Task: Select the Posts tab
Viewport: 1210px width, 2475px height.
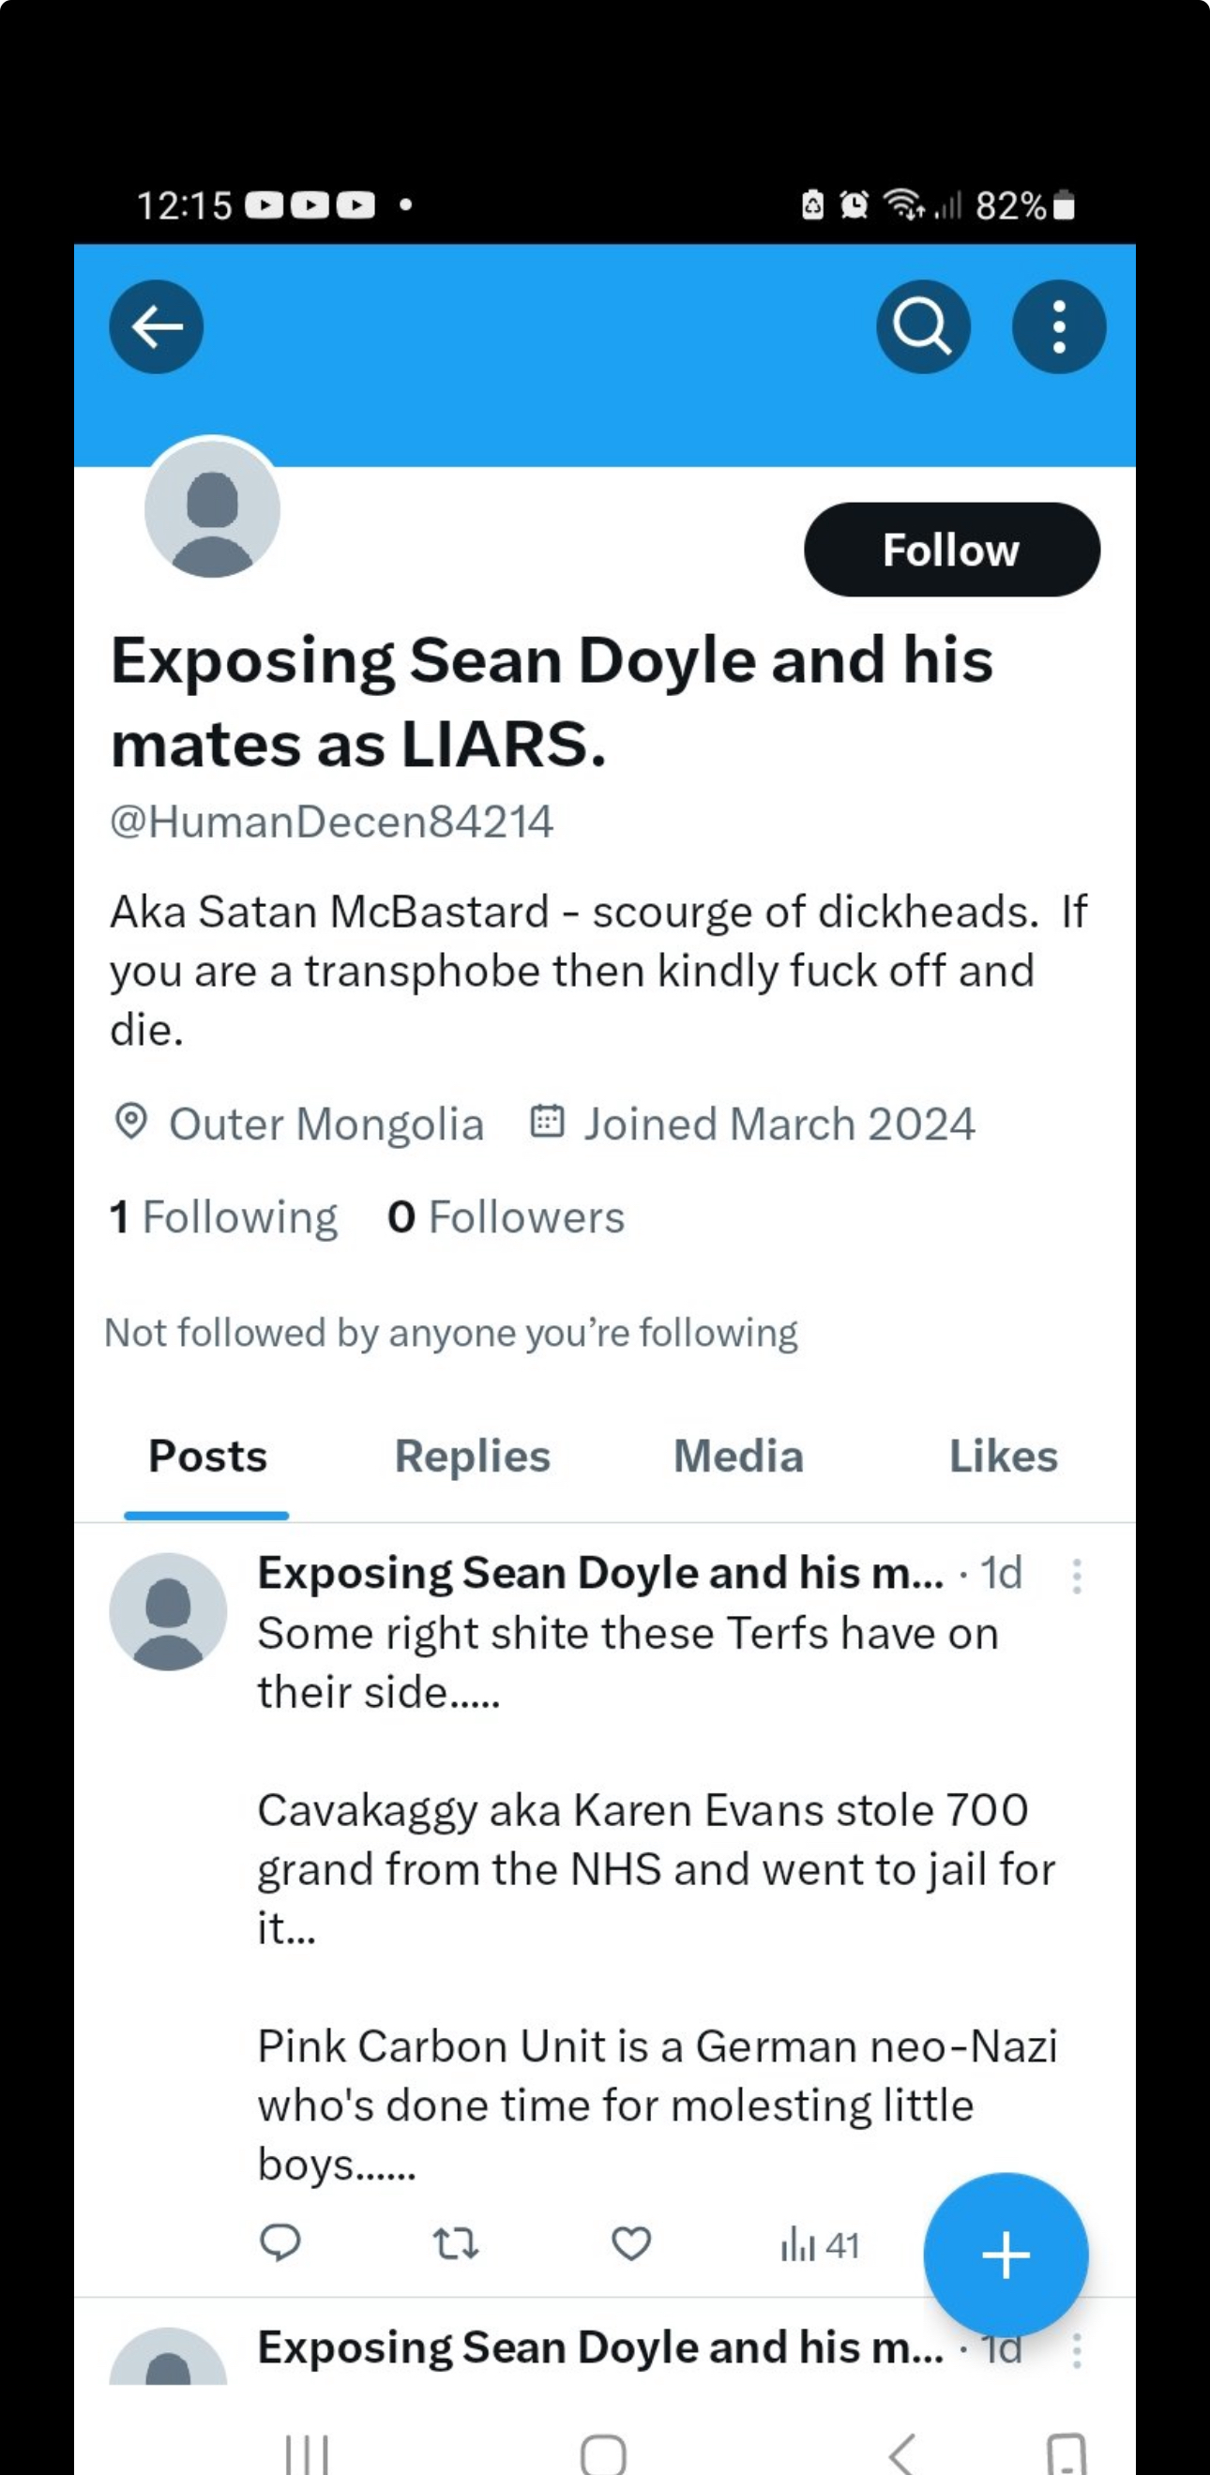Action: pyautogui.click(x=207, y=1456)
